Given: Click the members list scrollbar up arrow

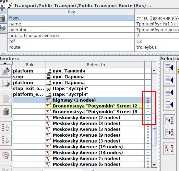Looking at the screenshot, I should click(x=154, y=70).
